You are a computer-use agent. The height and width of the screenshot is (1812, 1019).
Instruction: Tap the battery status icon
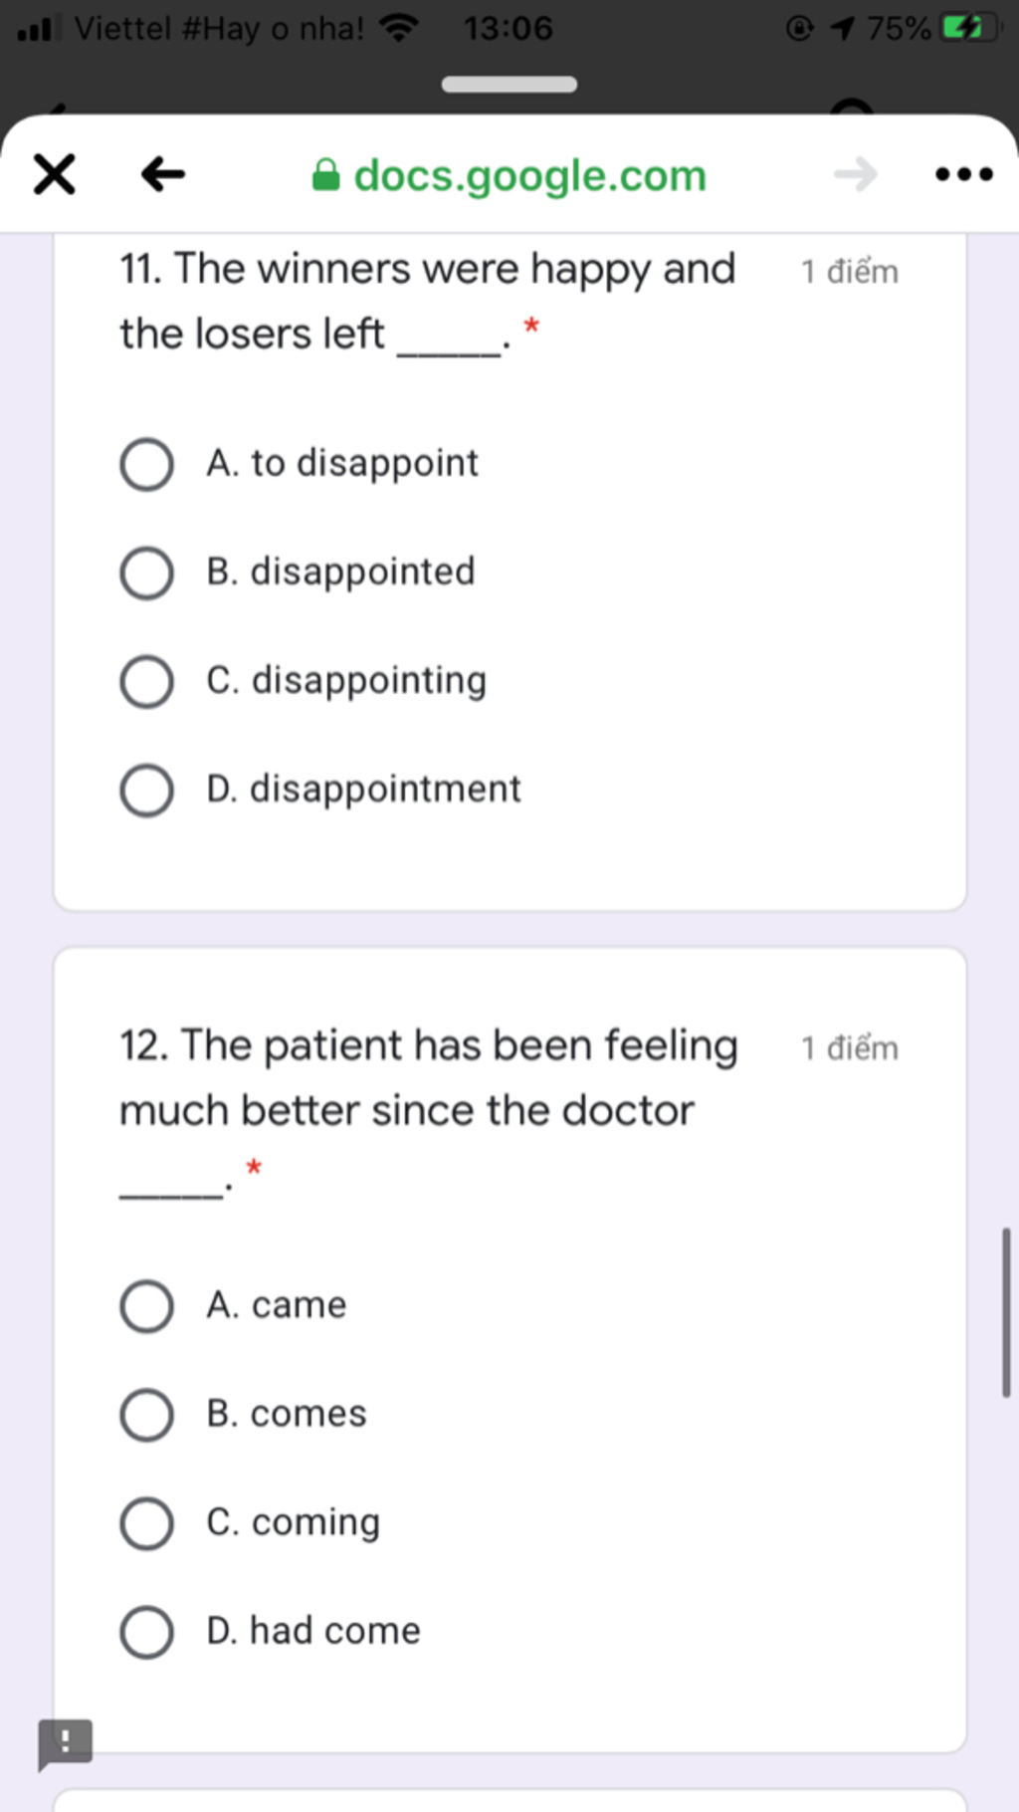(969, 28)
